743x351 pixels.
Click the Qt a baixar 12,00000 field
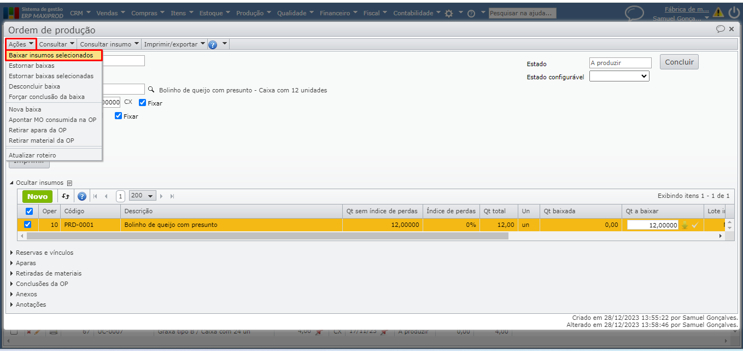(x=653, y=225)
